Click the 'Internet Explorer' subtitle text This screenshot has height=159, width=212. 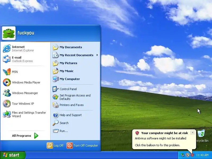coord(23,50)
